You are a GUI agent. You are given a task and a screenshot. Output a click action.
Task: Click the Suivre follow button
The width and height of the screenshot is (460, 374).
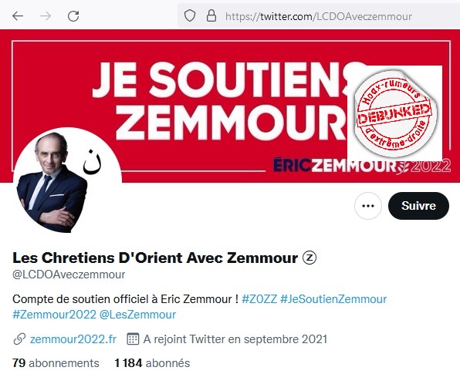click(x=418, y=206)
